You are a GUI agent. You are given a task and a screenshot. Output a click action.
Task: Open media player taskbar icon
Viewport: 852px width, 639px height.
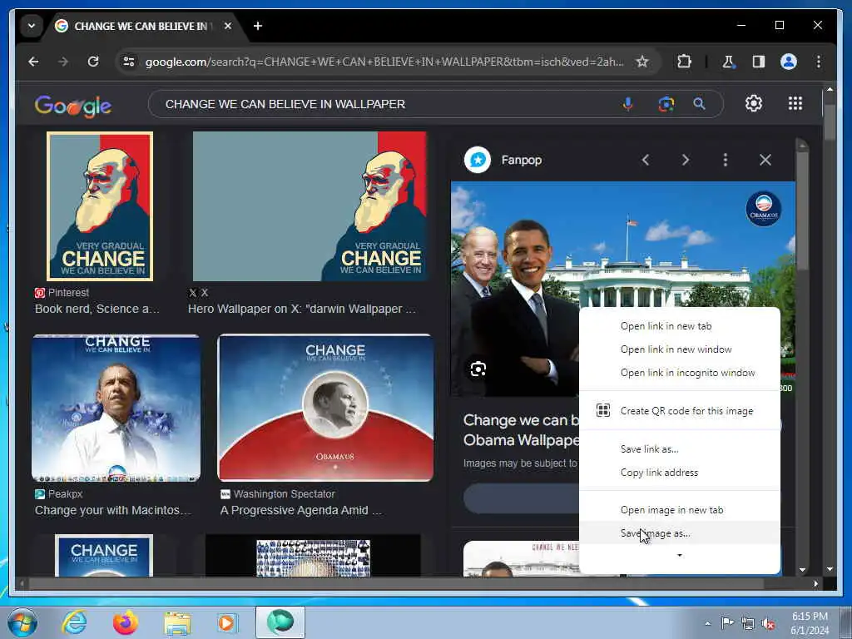point(226,622)
